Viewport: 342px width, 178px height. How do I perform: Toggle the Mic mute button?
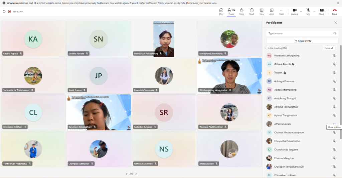[x=308, y=11]
